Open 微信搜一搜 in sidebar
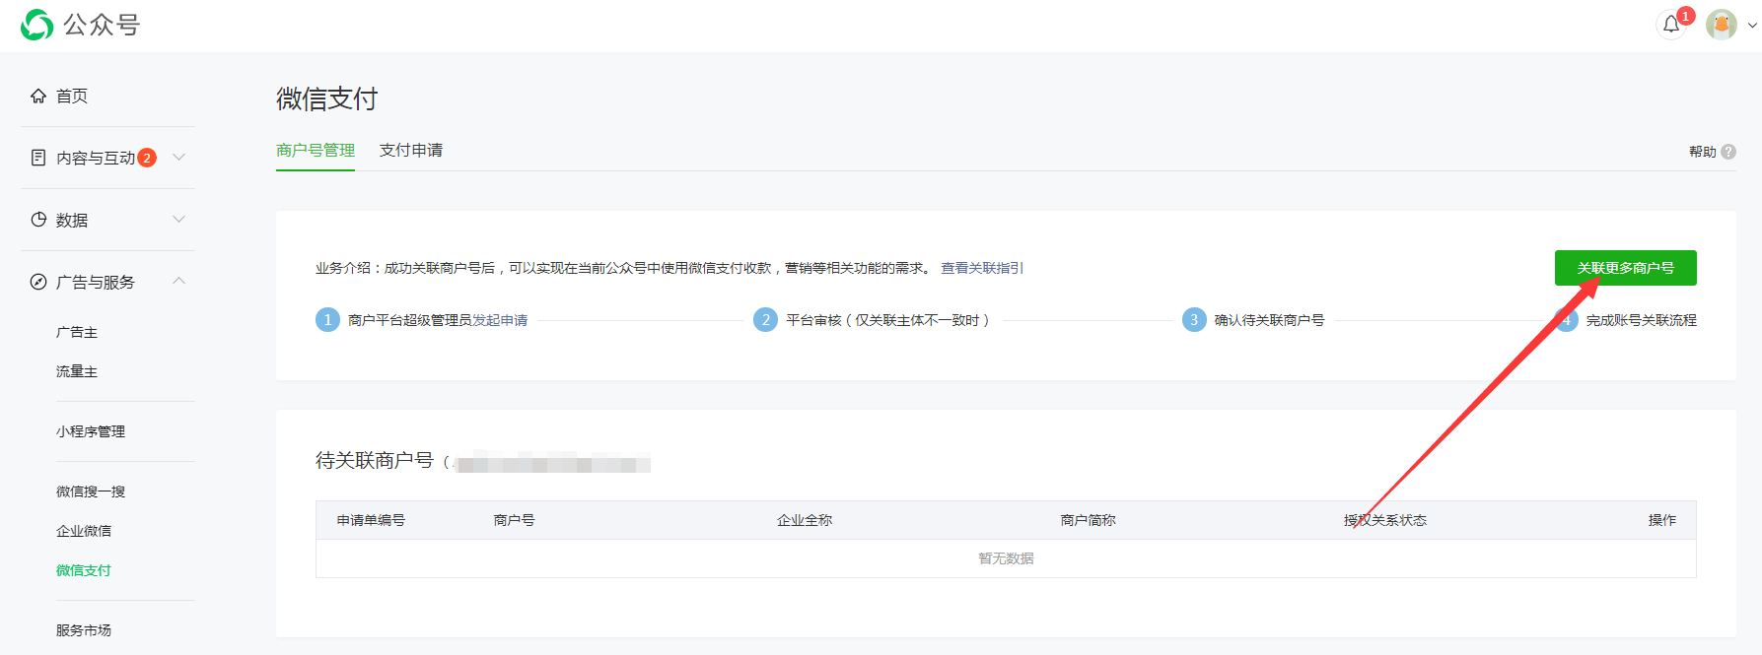1762x655 pixels. point(91,491)
